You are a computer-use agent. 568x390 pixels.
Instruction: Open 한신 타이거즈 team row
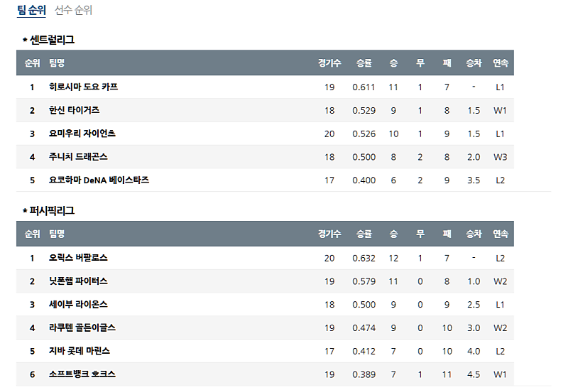(x=74, y=110)
